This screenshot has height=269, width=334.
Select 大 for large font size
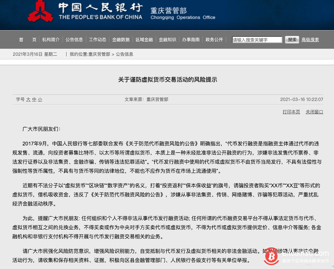click(29, 100)
